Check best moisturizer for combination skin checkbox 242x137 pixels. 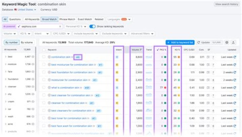click(x=44, y=64)
